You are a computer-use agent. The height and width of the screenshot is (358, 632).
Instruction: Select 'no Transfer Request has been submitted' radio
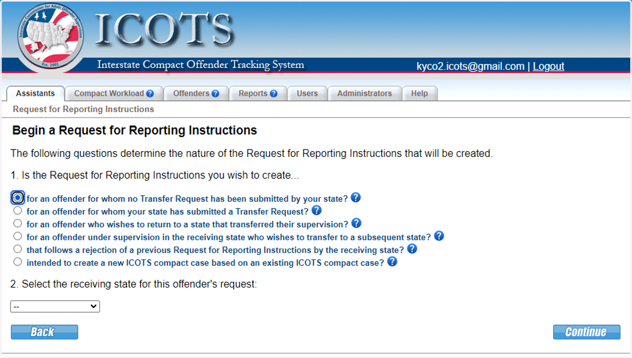tap(18, 198)
